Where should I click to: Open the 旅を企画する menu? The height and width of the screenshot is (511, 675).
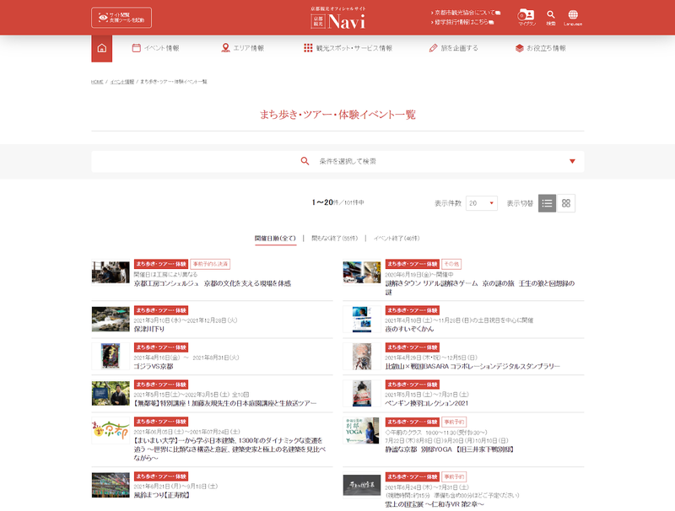pos(454,48)
